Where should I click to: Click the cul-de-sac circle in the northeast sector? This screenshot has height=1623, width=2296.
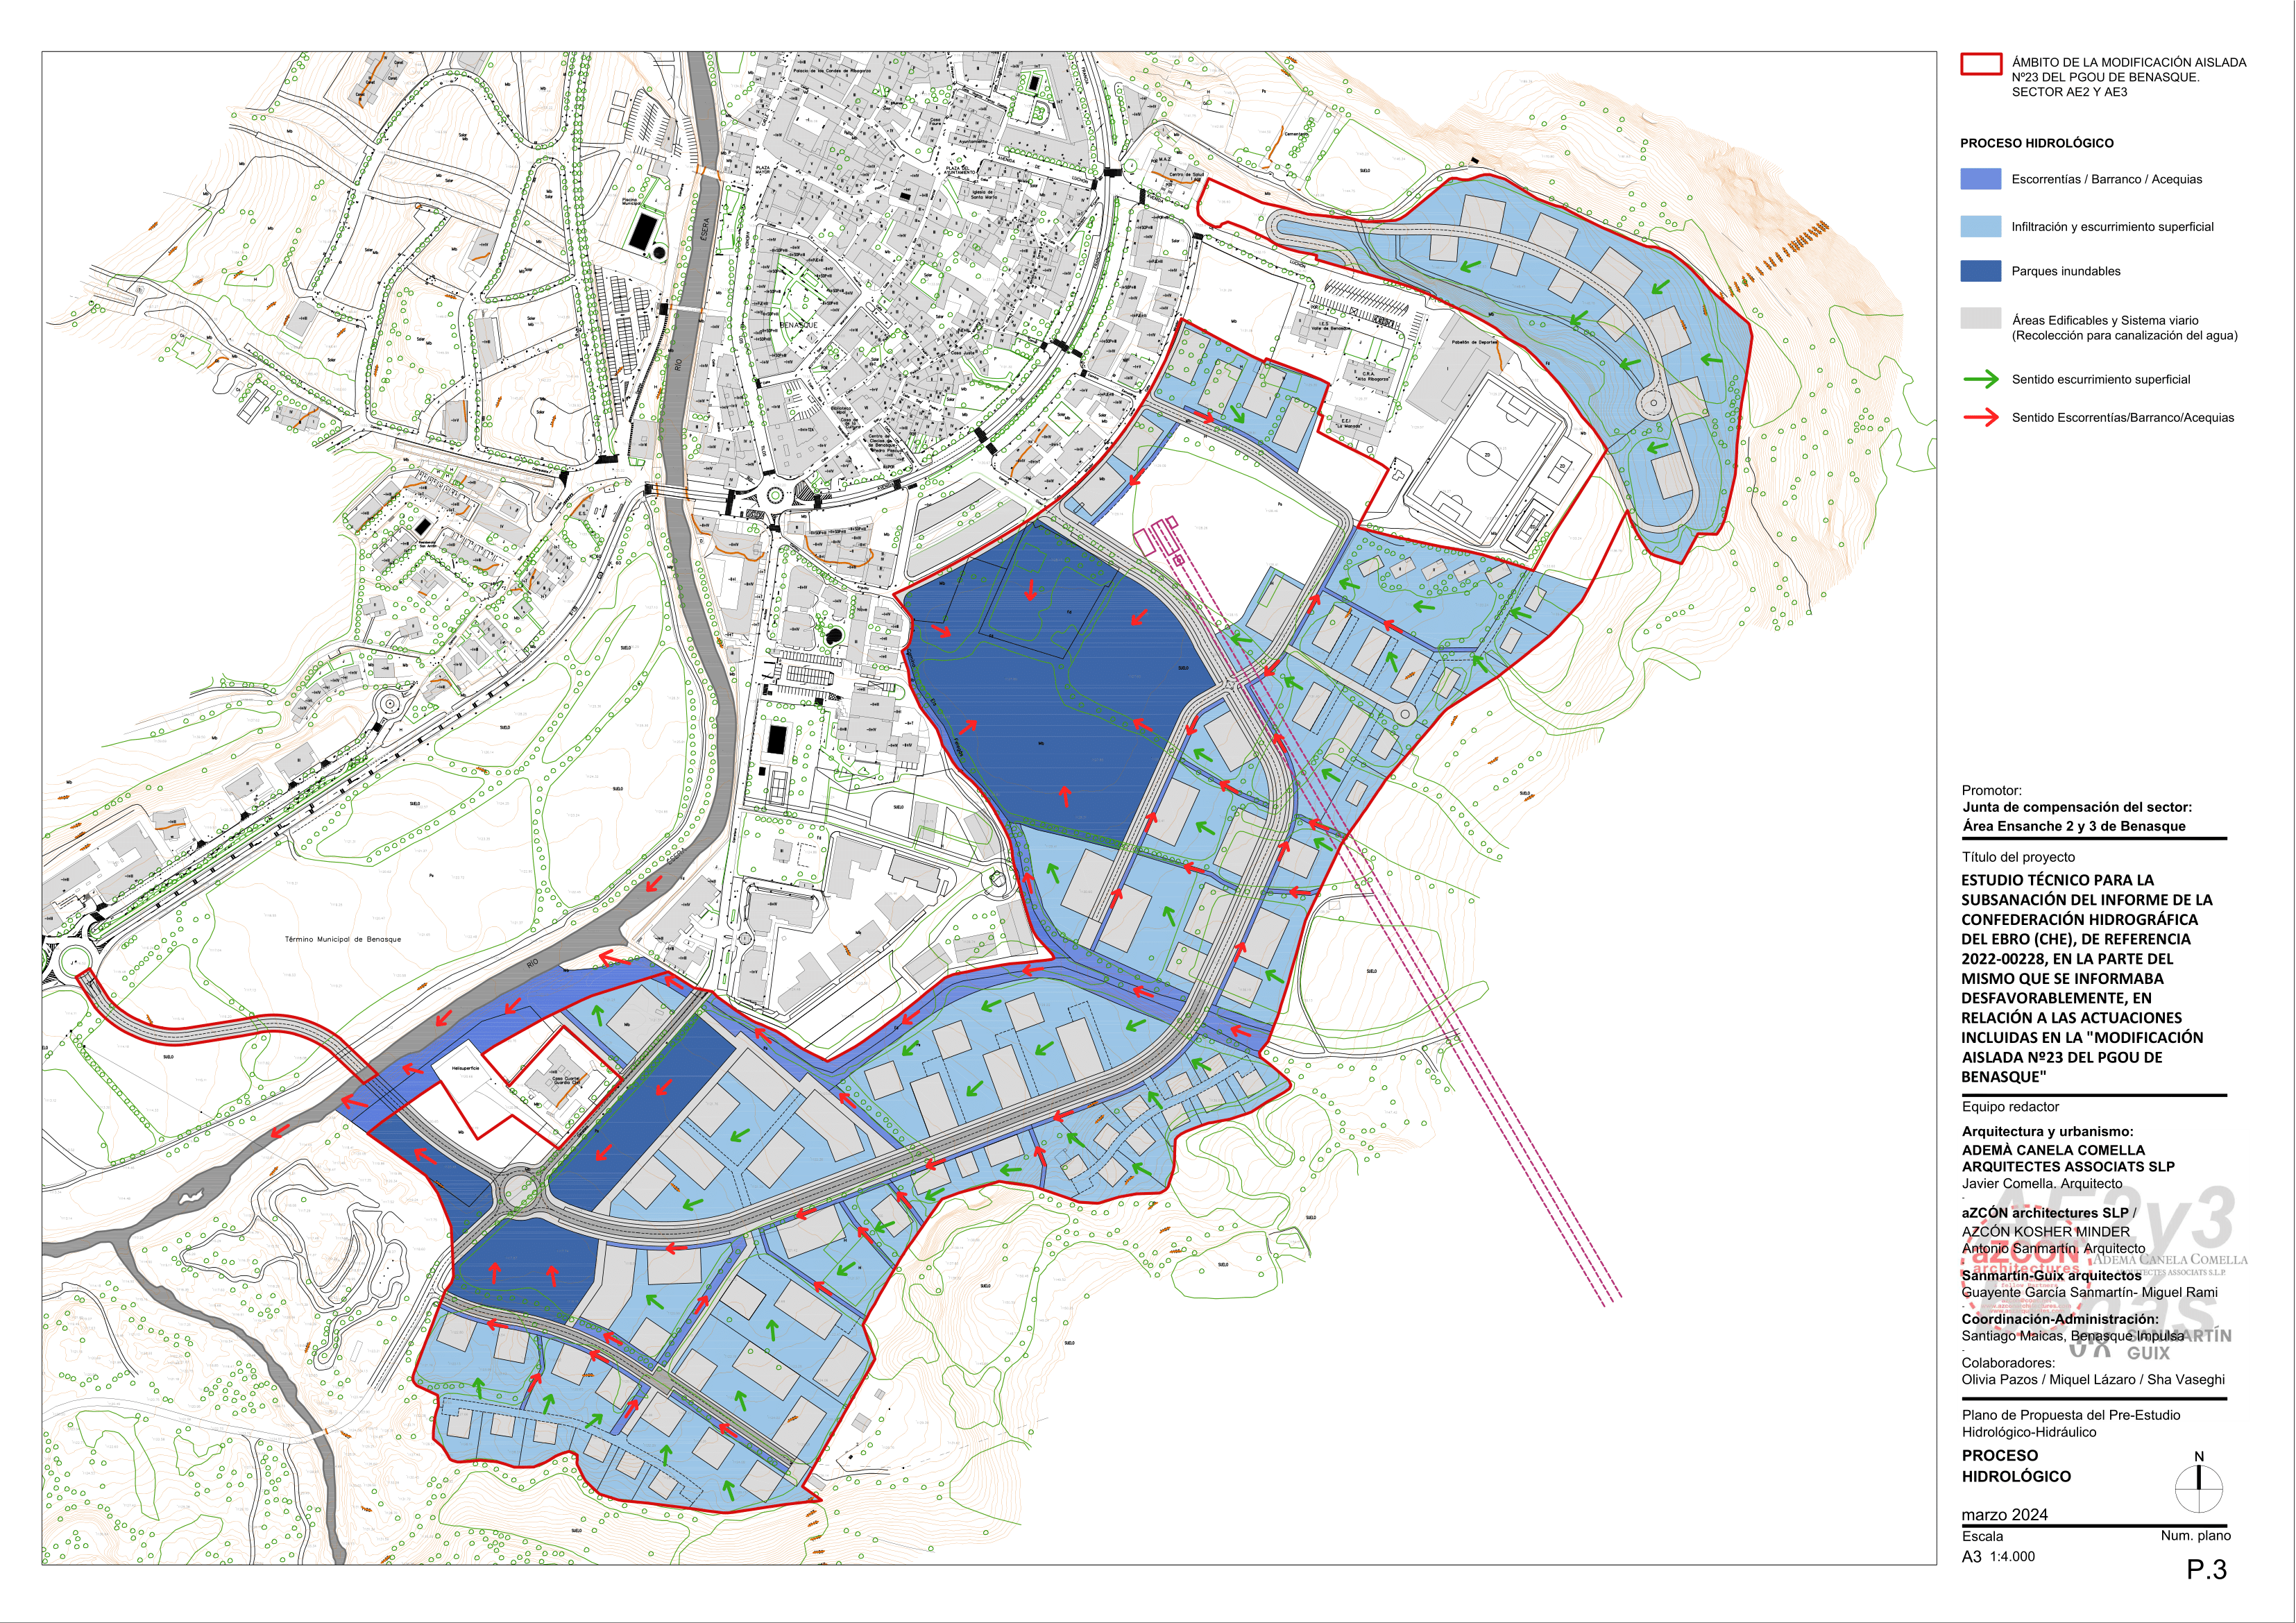tap(1653, 404)
